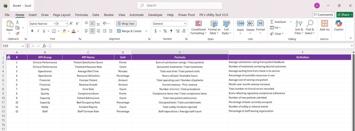The image size is (355, 131).
Task: Apply the yellow Fill Color swatch
Action: click(x=64, y=31)
